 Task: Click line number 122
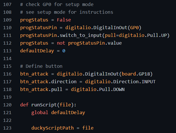pyautogui.click(x=7, y=120)
